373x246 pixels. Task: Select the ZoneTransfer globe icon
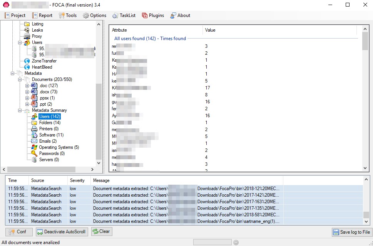point(27,61)
